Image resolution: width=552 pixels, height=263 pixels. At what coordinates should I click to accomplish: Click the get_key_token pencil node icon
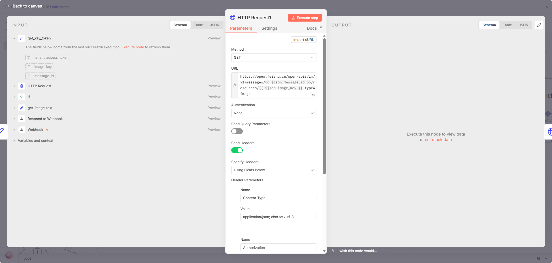22,38
